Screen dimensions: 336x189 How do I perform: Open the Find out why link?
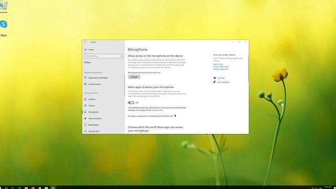tap(157, 110)
